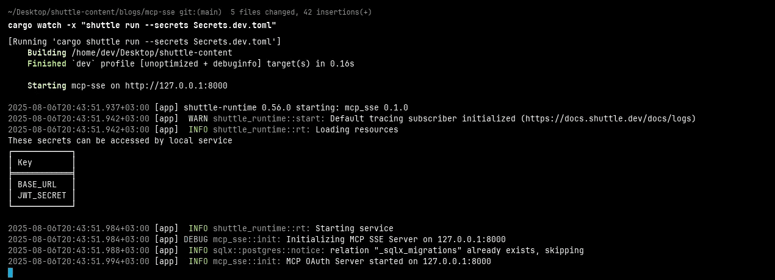Click the "These secrets can be accessed" line
Viewport: 775px width, 280px height.
(x=120, y=140)
